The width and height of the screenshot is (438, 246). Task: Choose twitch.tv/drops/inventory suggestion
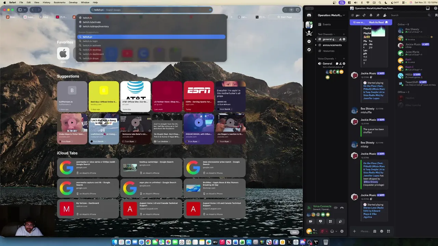point(151,26)
